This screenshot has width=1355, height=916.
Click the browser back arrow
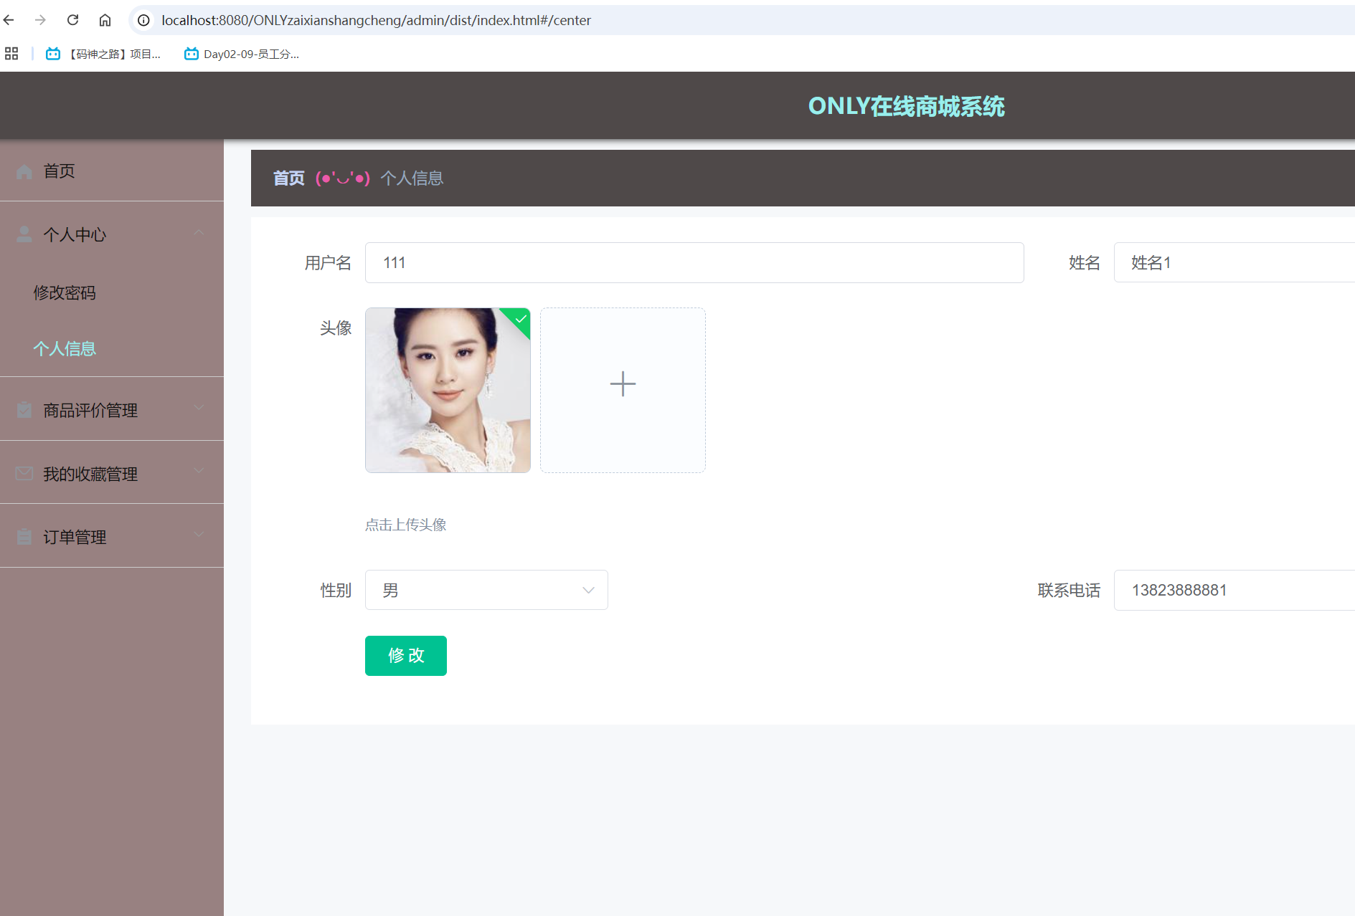click(9, 20)
